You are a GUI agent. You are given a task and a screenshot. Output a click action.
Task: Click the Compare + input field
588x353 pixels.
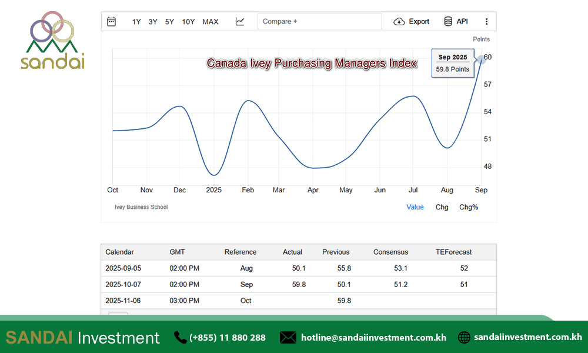coord(319,22)
